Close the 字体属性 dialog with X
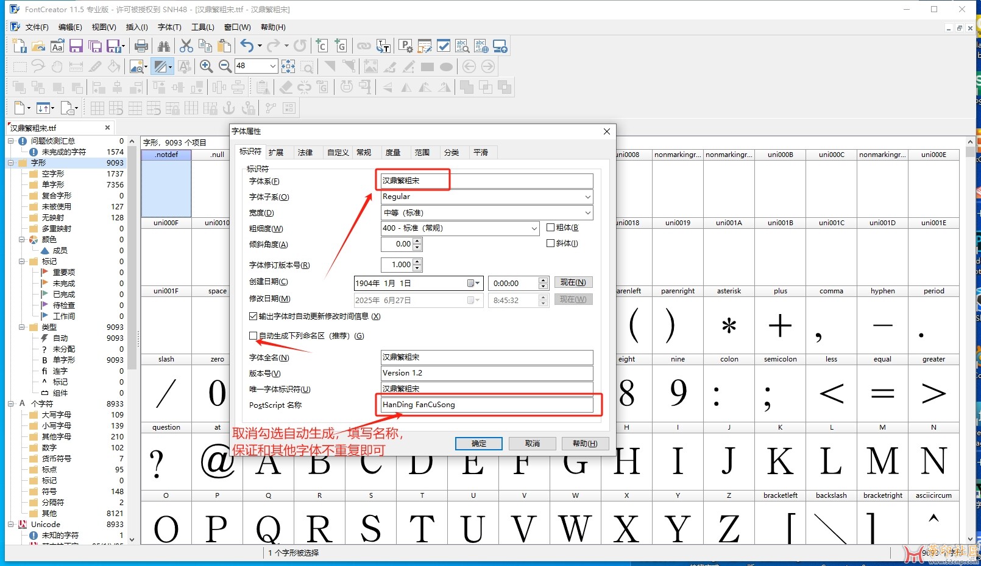This screenshot has height=566, width=981. [607, 131]
